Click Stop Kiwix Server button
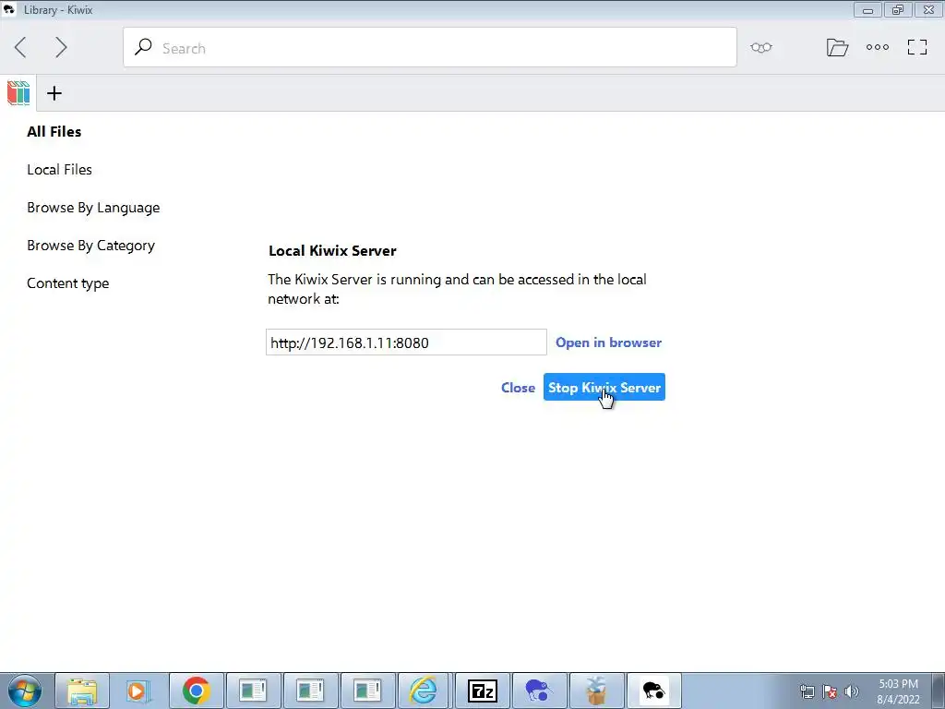945x709 pixels. point(604,387)
